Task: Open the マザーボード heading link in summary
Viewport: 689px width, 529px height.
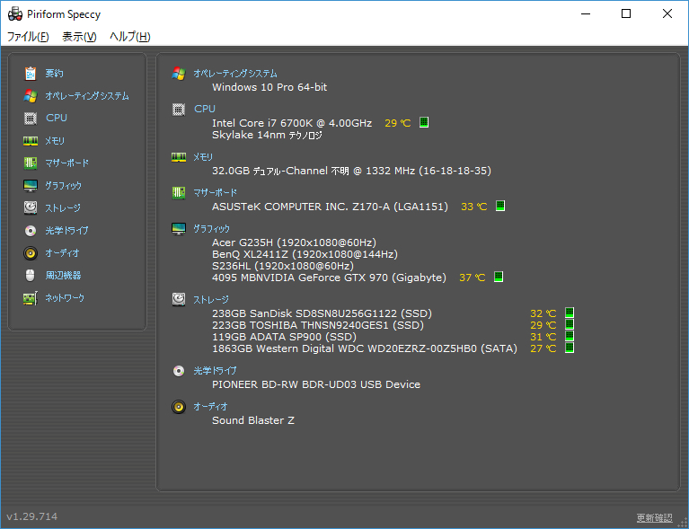Action: pyautogui.click(x=216, y=192)
